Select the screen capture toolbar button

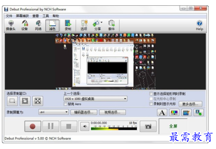[x=52, y=25]
